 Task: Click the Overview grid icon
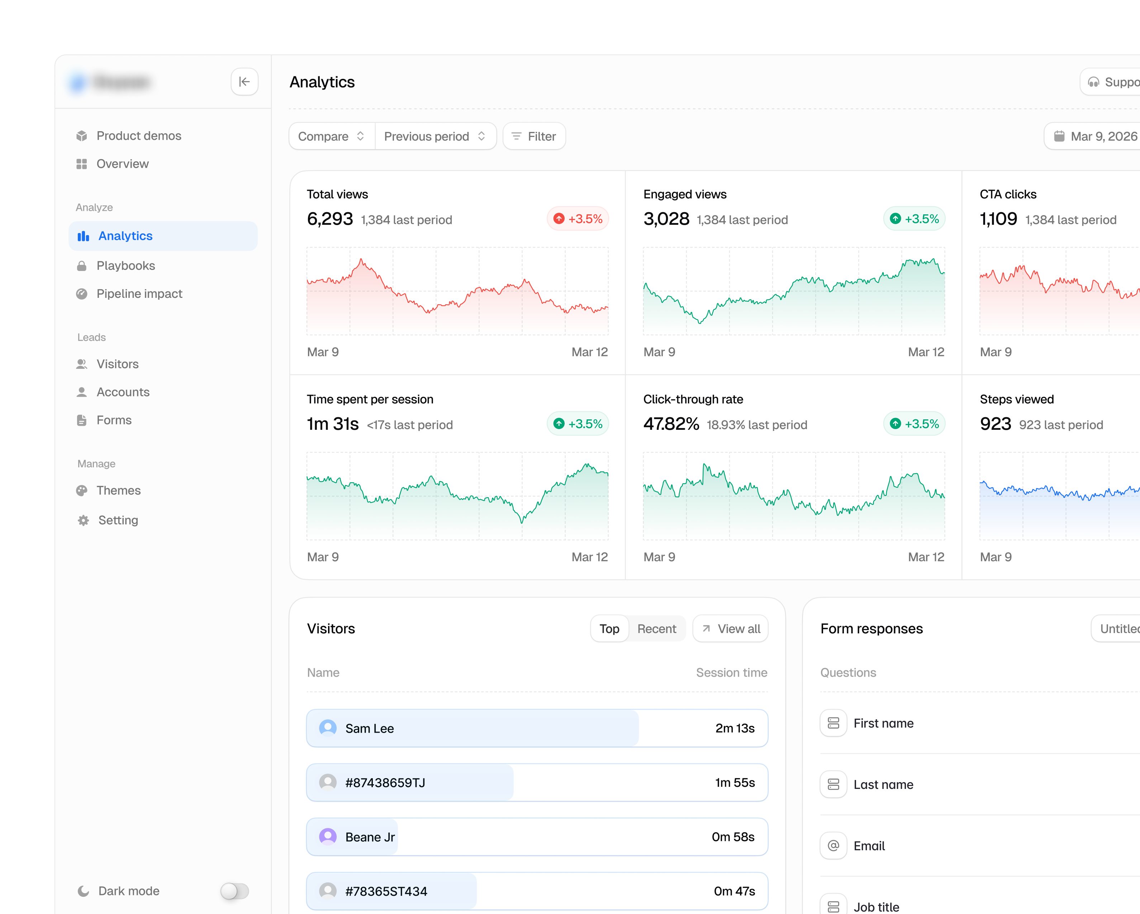click(81, 164)
